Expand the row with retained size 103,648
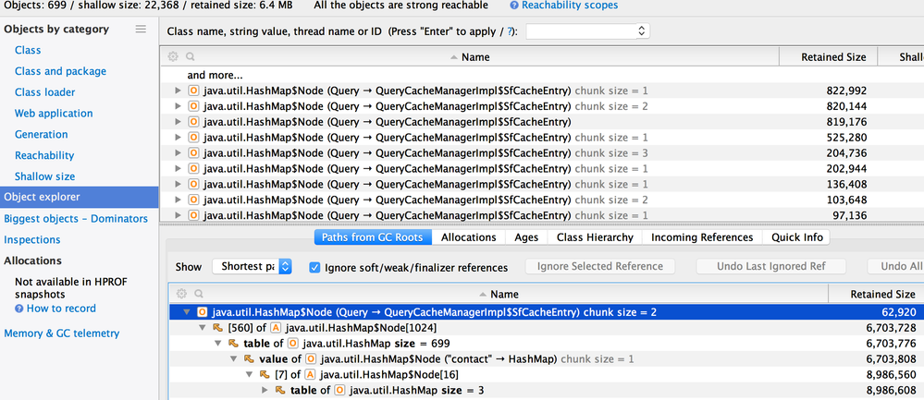924x400 pixels. [179, 200]
